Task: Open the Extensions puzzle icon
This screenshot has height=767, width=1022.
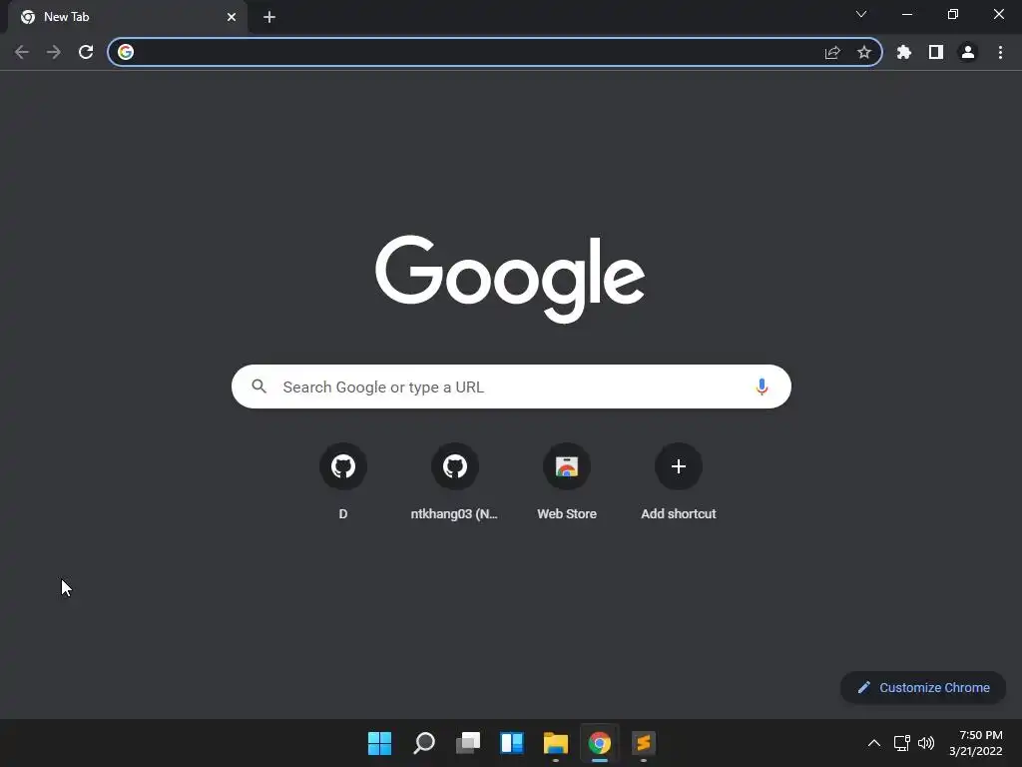Action: [904, 52]
